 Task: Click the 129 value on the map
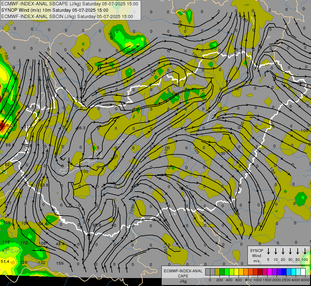pyautogui.click(x=24, y=262)
